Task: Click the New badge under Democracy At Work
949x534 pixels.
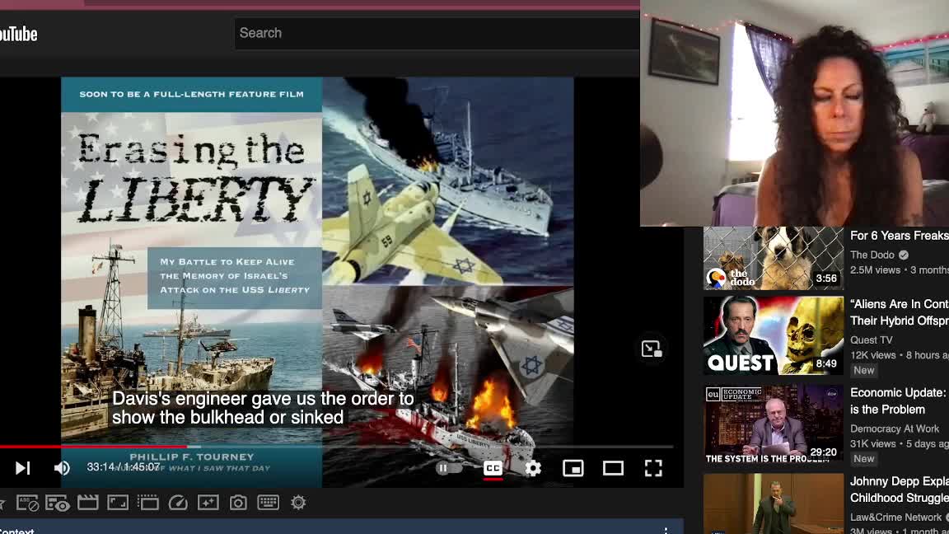Action: (x=863, y=458)
